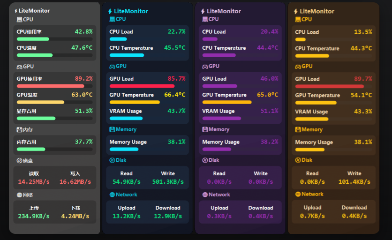Click the 42.8% CPU usage value

point(84,32)
